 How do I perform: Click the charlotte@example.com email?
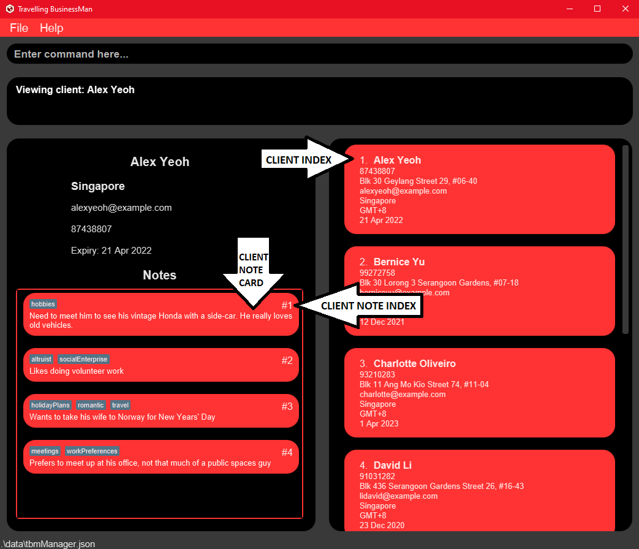(x=403, y=394)
